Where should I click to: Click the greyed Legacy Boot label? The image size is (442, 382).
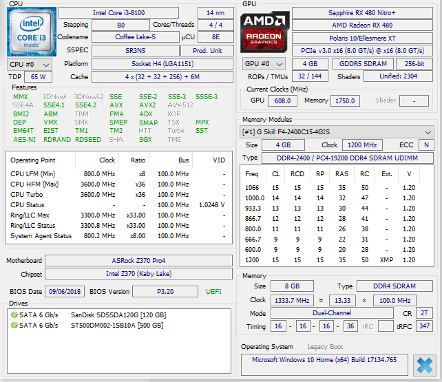[x=325, y=347]
